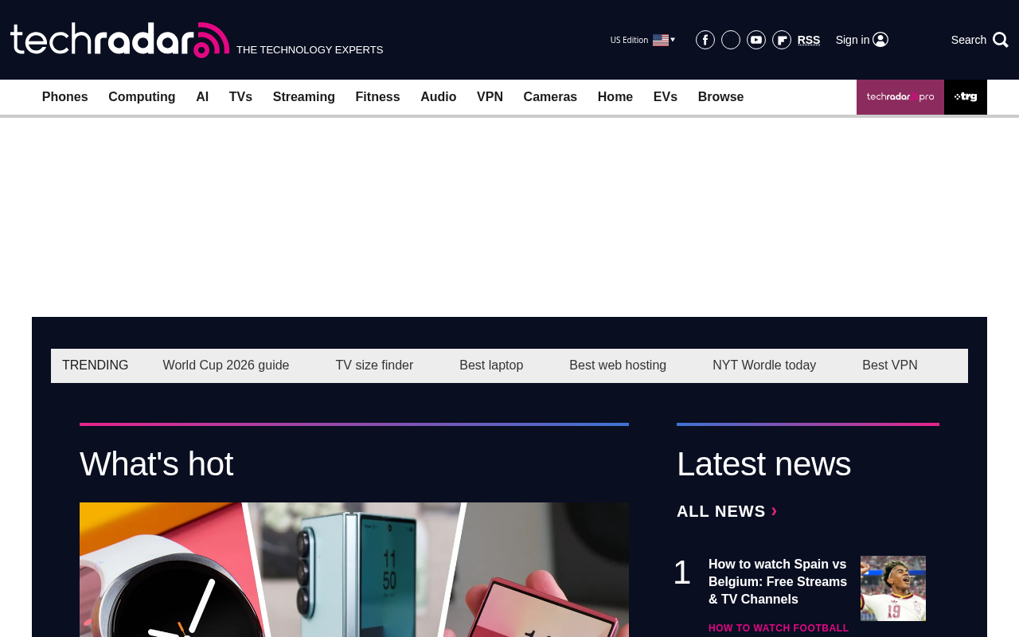Open the Phones section

(x=65, y=97)
